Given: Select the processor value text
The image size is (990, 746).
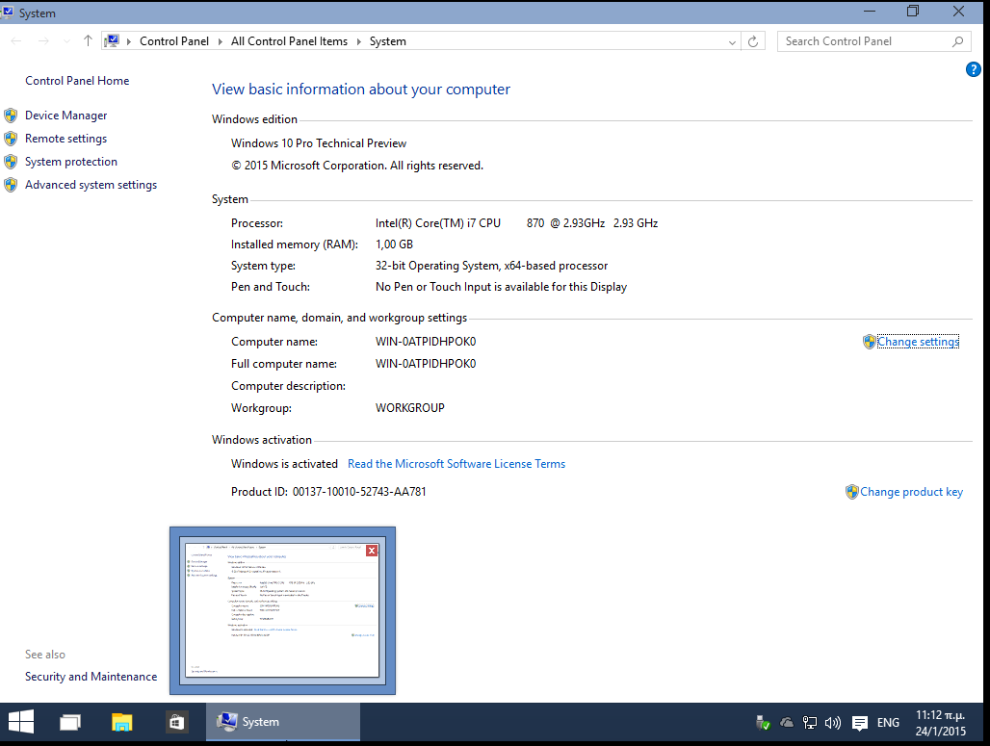Looking at the screenshot, I should (x=516, y=223).
